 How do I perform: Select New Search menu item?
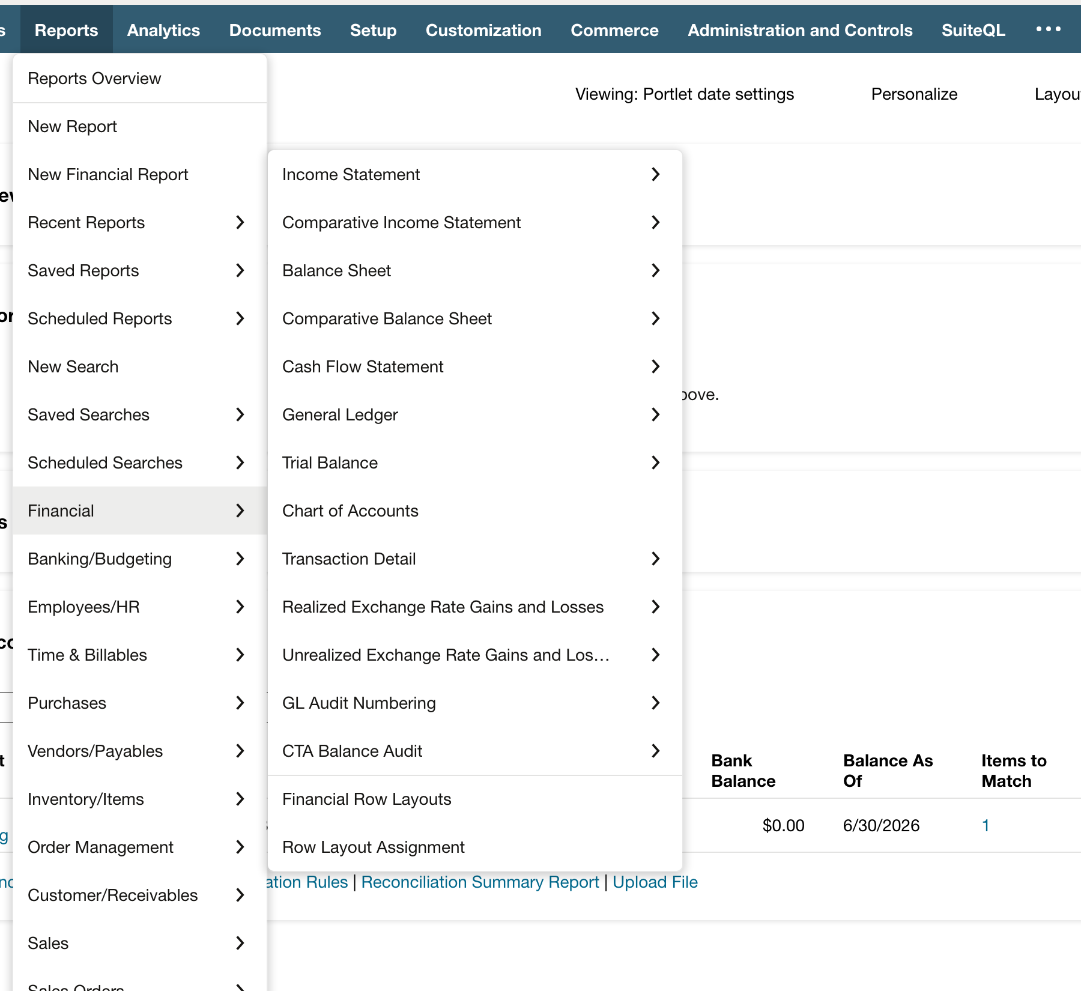139,367
